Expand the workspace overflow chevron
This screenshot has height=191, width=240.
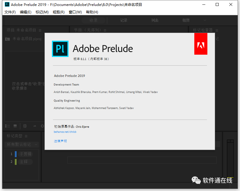coord(205,20)
